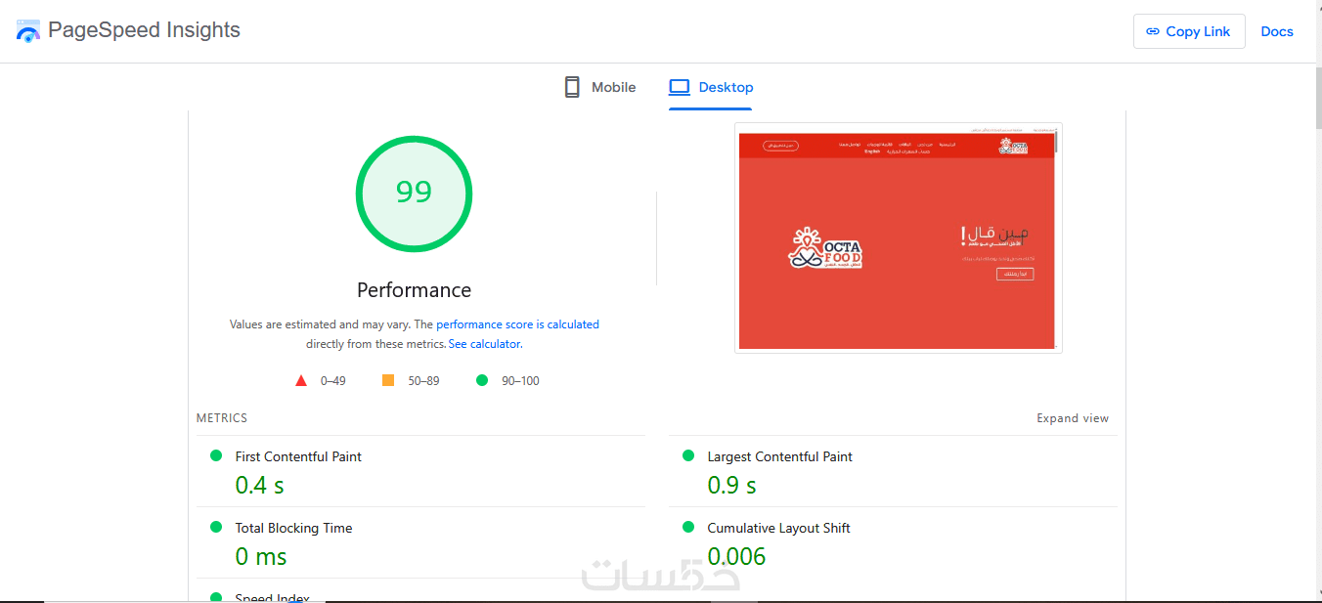The height and width of the screenshot is (603, 1322).
Task: Click the red triangle 0–49 legend icon
Action: tap(301, 380)
